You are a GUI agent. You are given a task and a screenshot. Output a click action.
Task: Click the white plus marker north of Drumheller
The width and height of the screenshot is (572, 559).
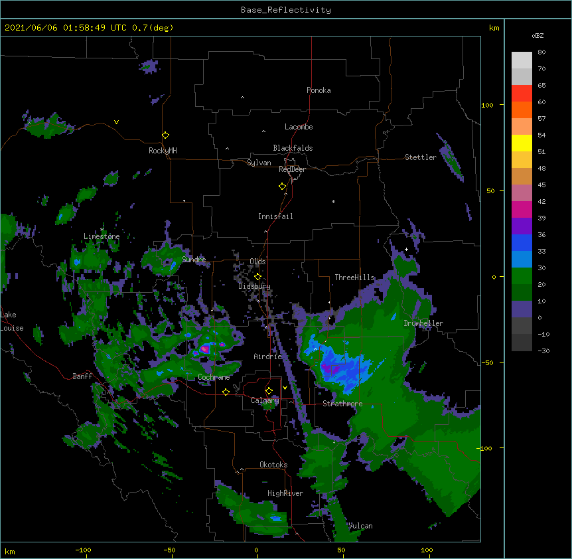pyautogui.click(x=406, y=249)
